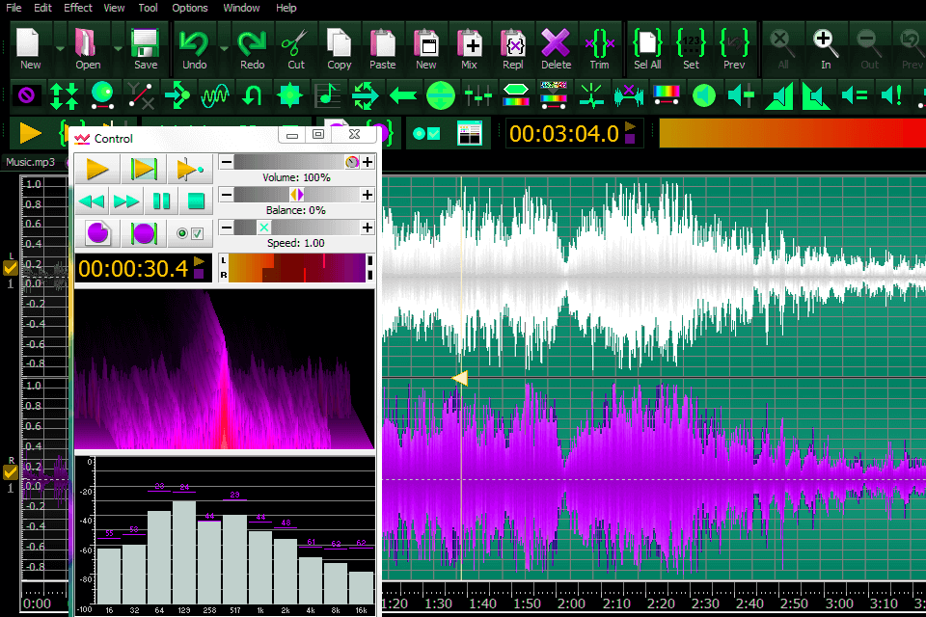Open the dropdown arrow beside Open
Screen dimensions: 926x617
(x=118, y=46)
